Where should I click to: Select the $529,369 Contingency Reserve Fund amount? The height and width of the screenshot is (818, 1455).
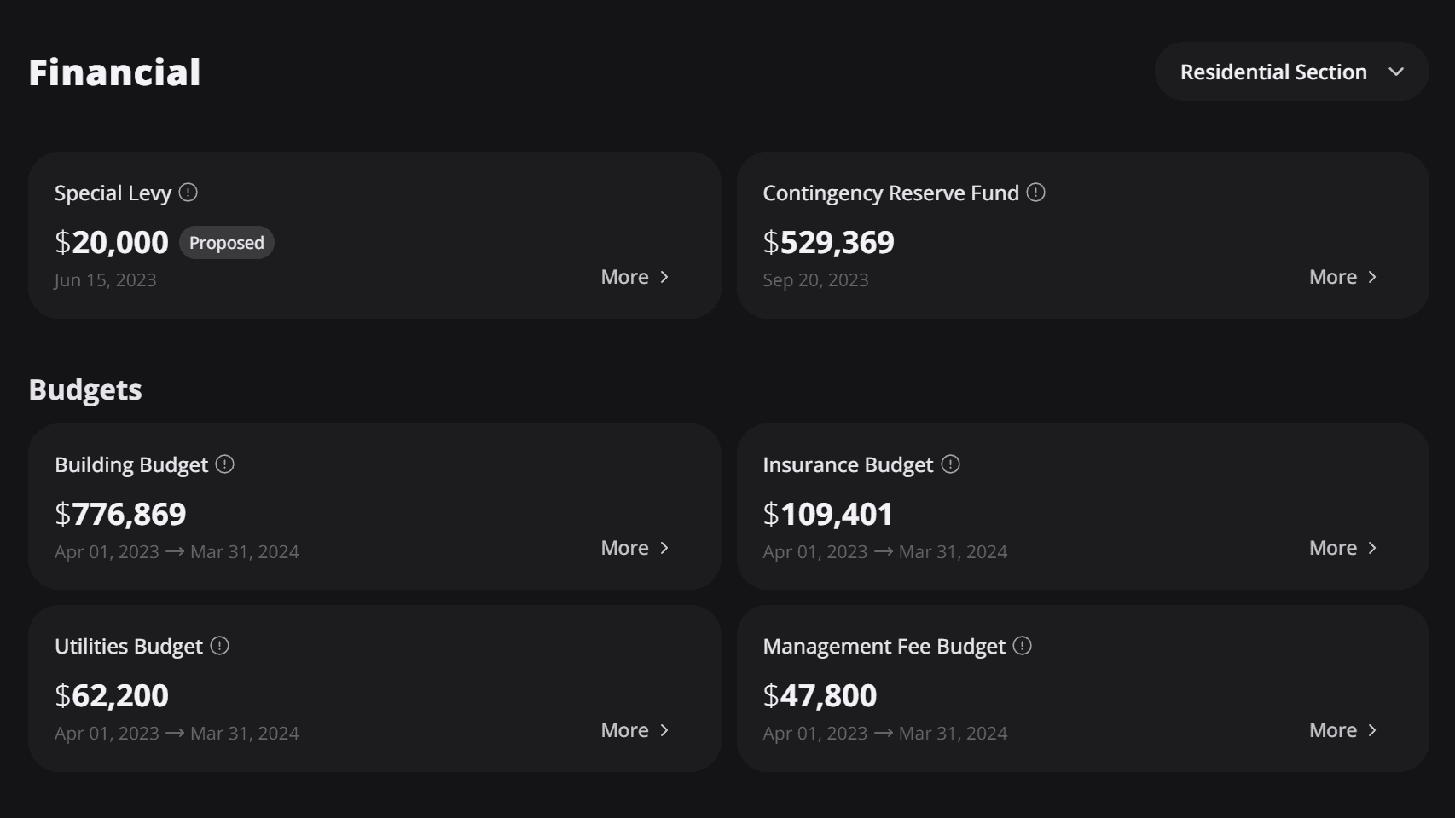[828, 242]
